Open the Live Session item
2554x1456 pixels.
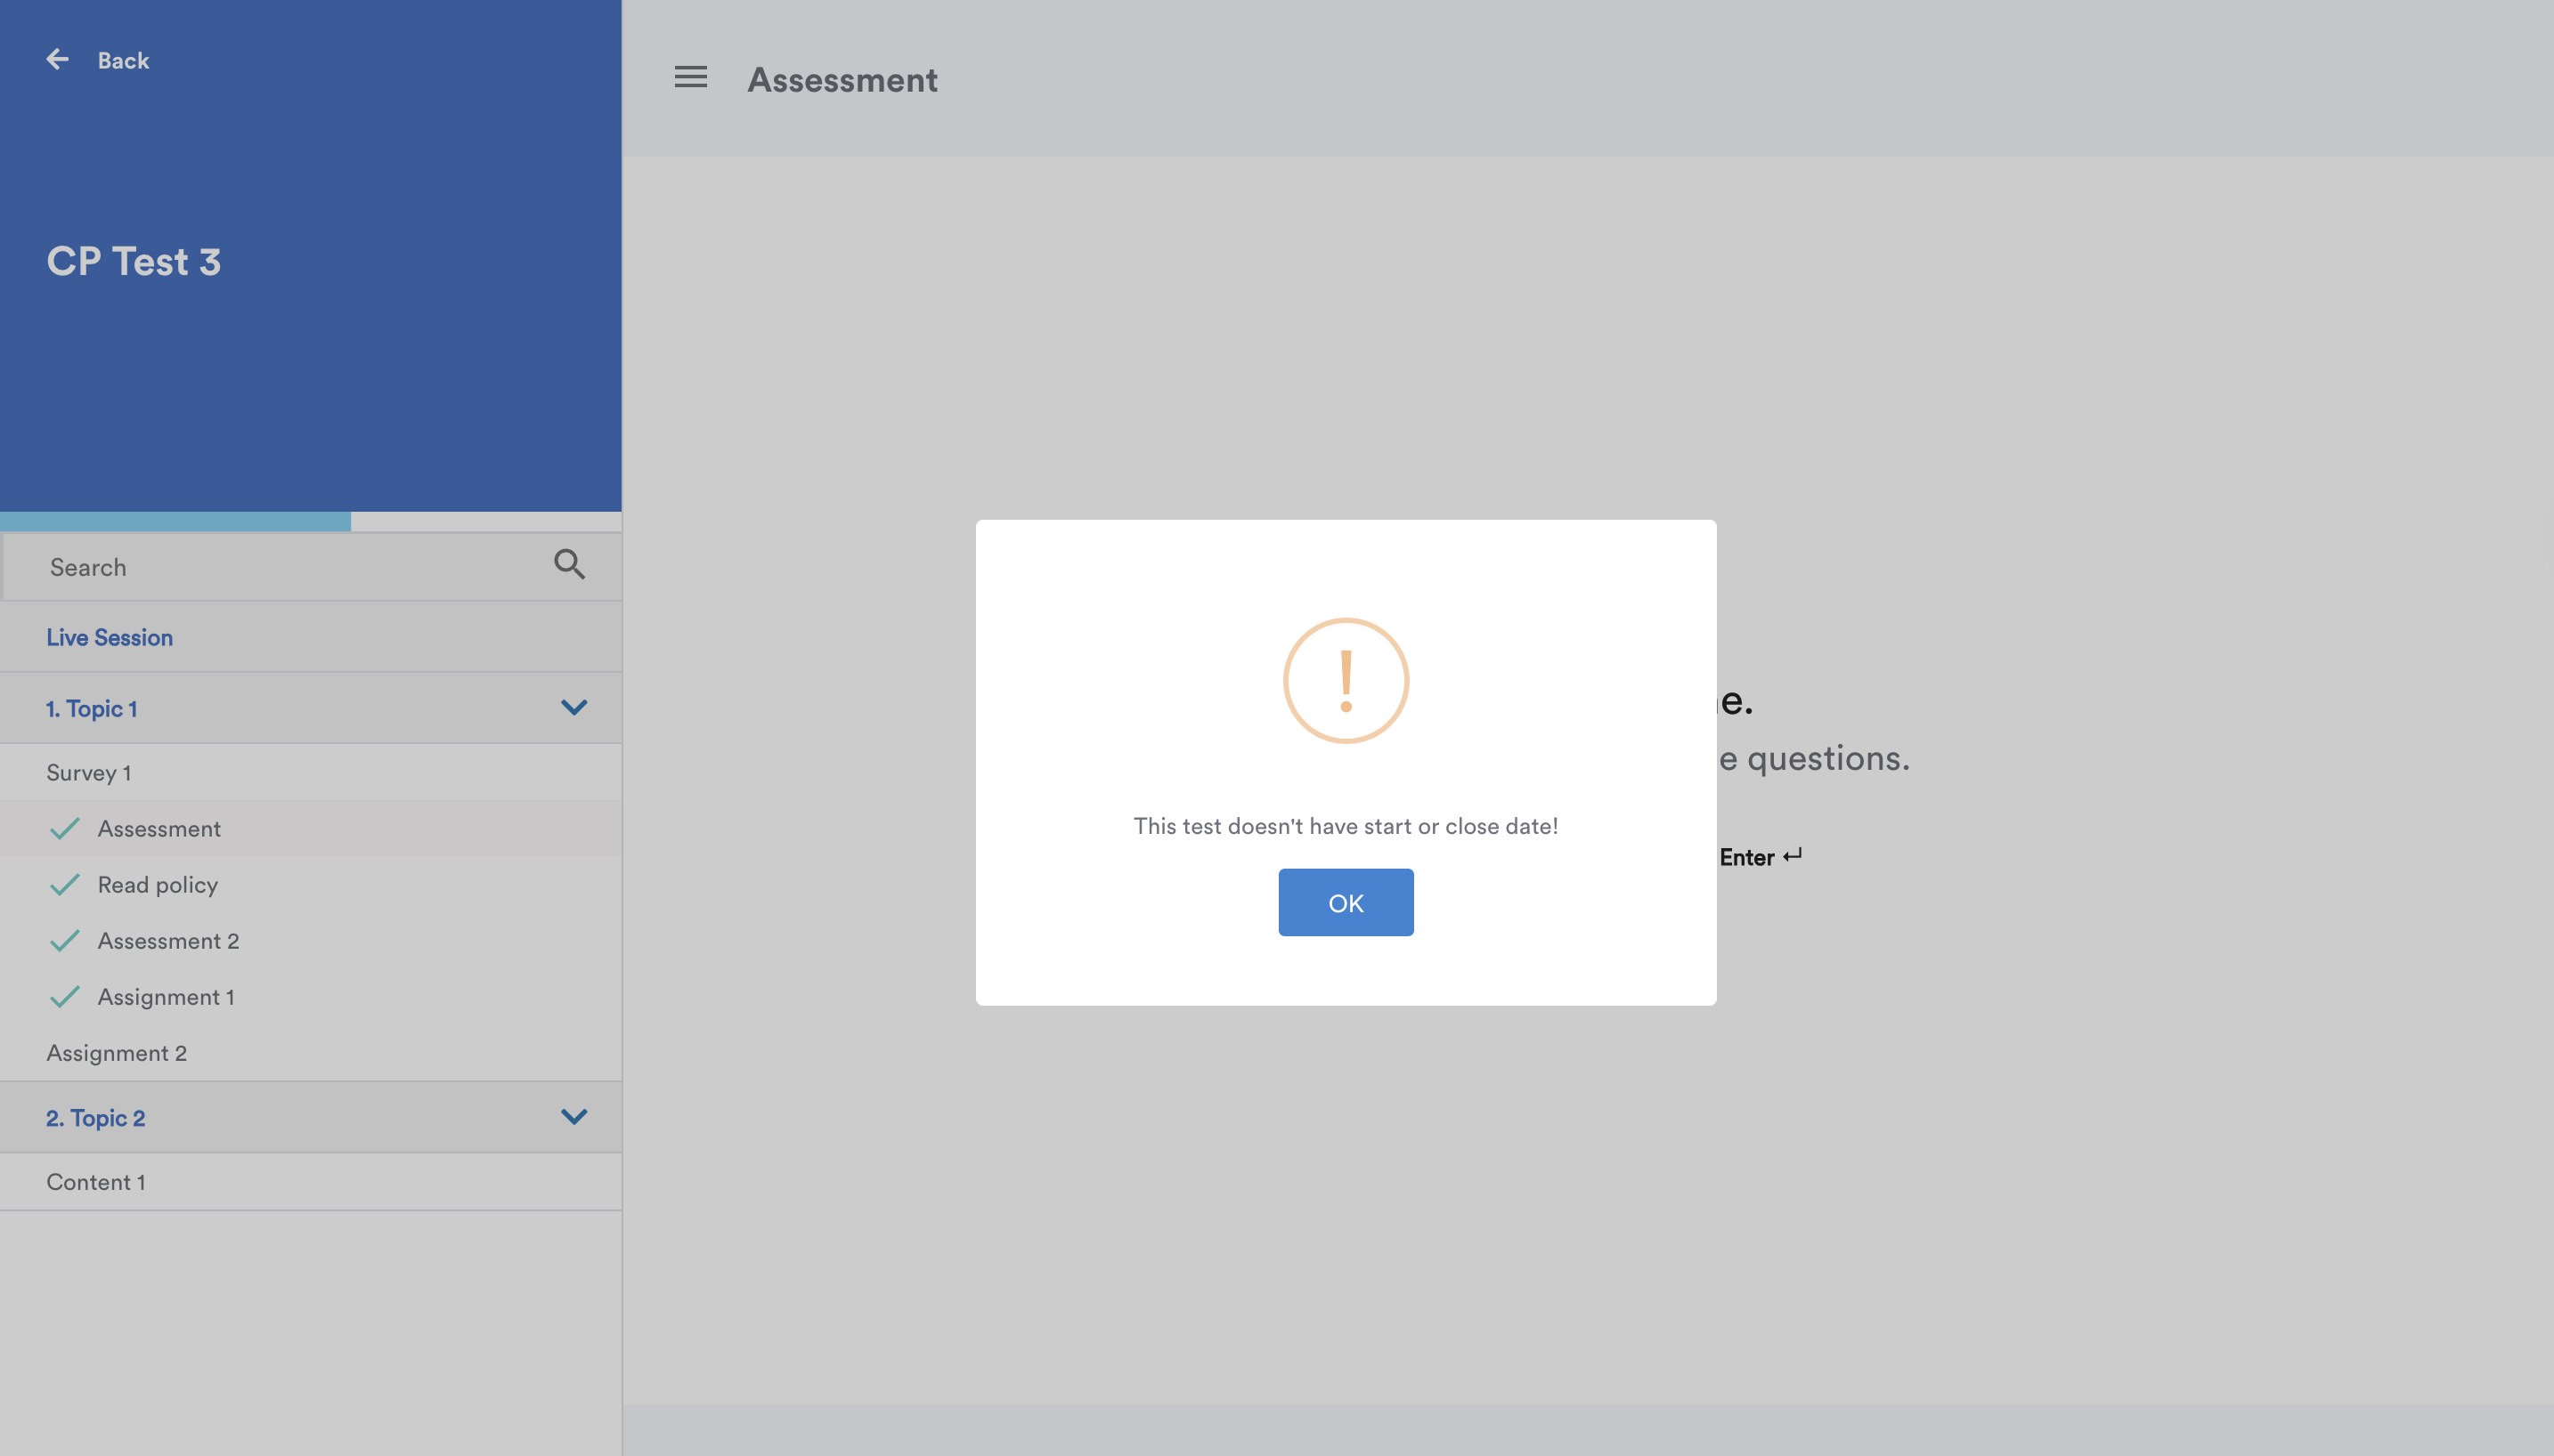[x=110, y=638]
